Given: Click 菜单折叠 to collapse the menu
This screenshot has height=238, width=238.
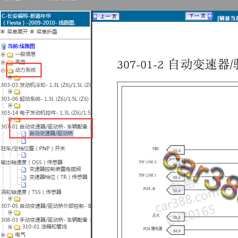Looking at the screenshot, I should tap(47, 32).
